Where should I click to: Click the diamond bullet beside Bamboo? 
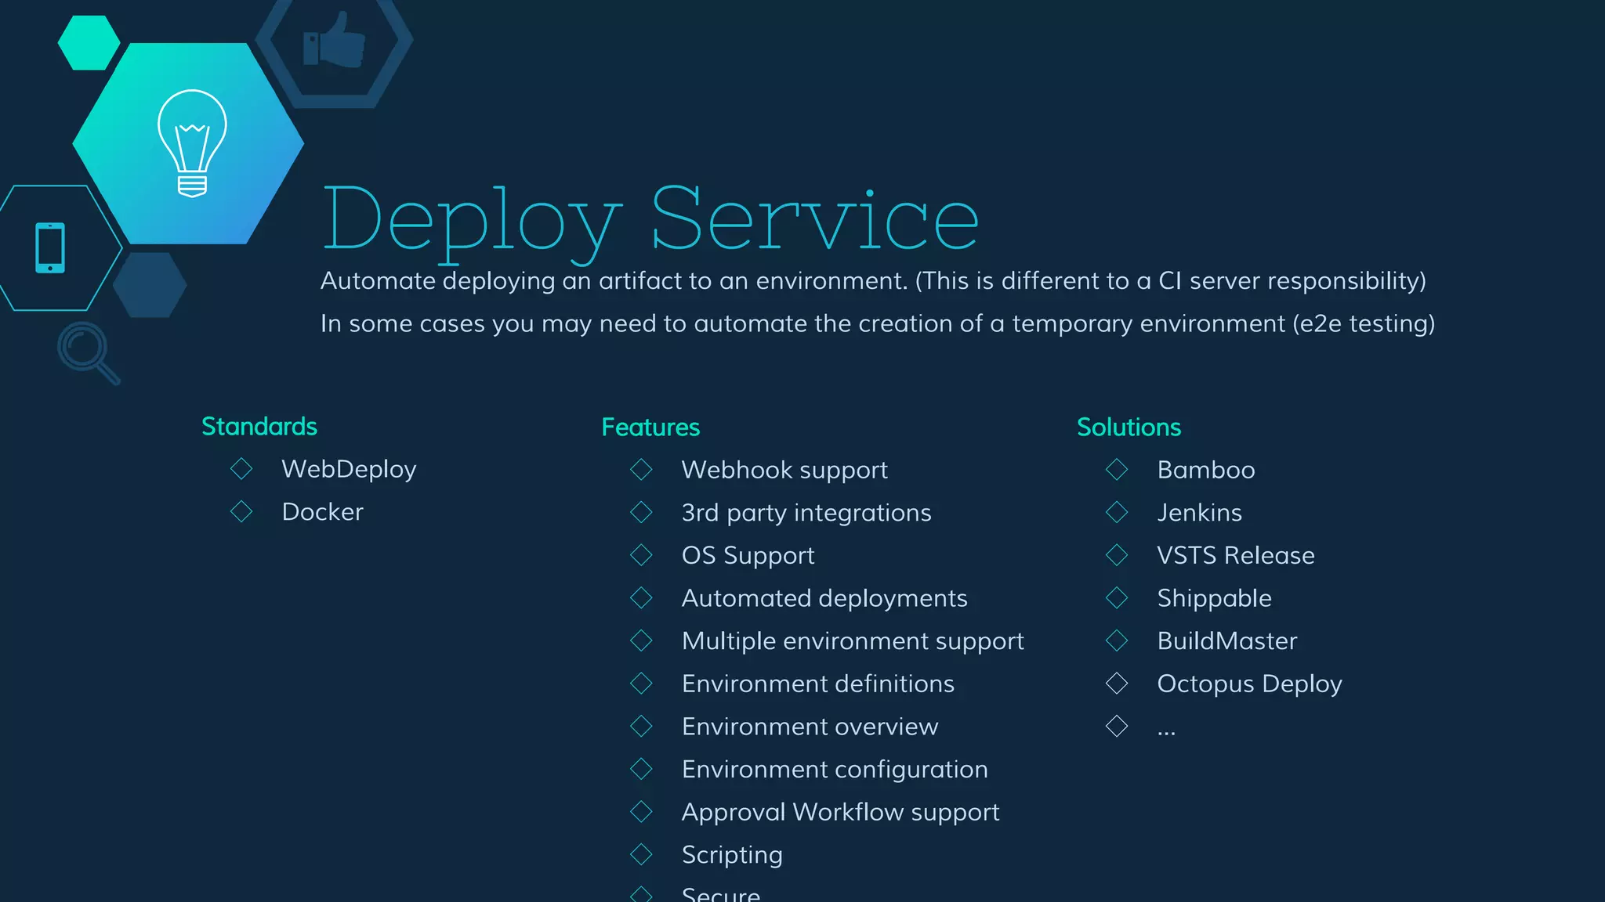coord(1117,470)
